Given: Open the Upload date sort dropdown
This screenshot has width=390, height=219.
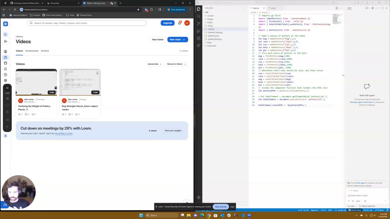Looking at the screenshot, I should coord(154,64).
